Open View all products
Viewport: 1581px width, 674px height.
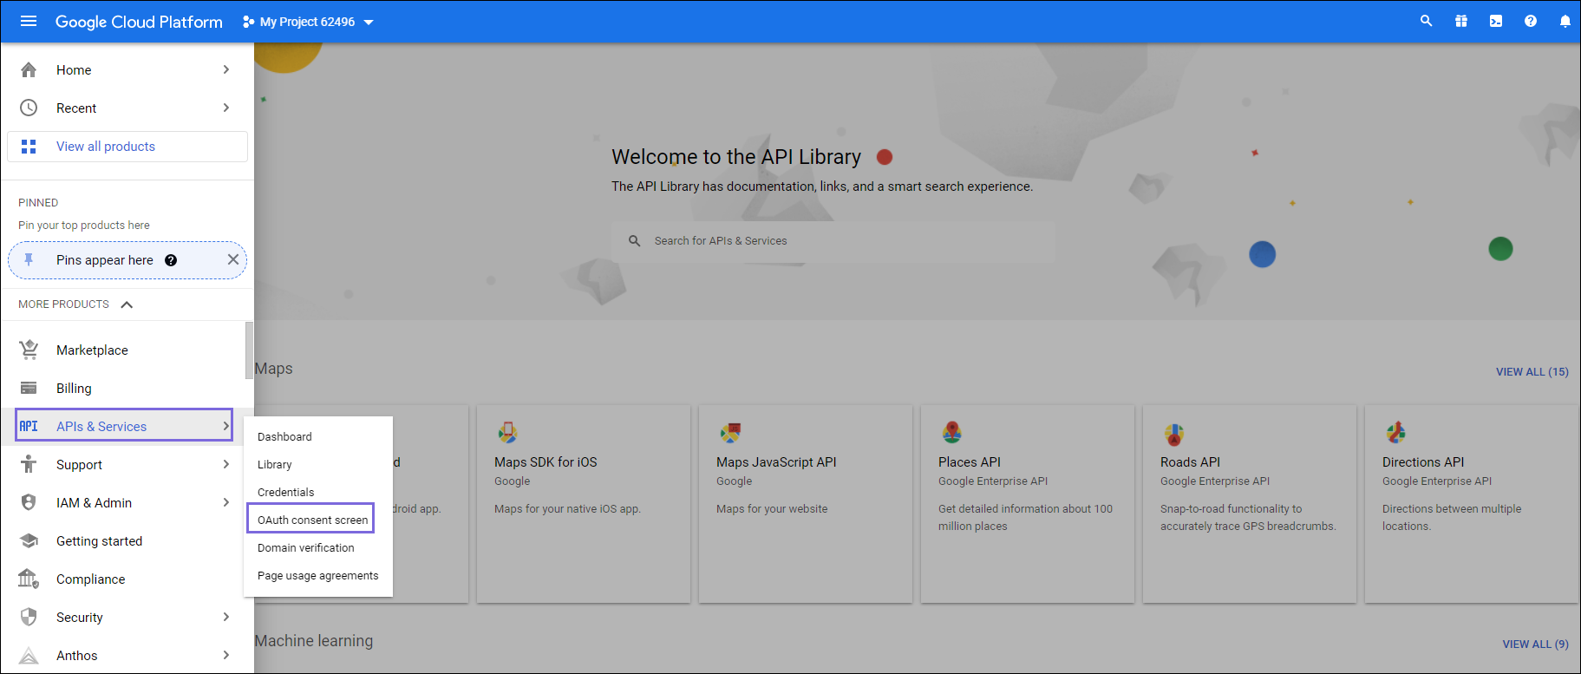click(x=127, y=147)
